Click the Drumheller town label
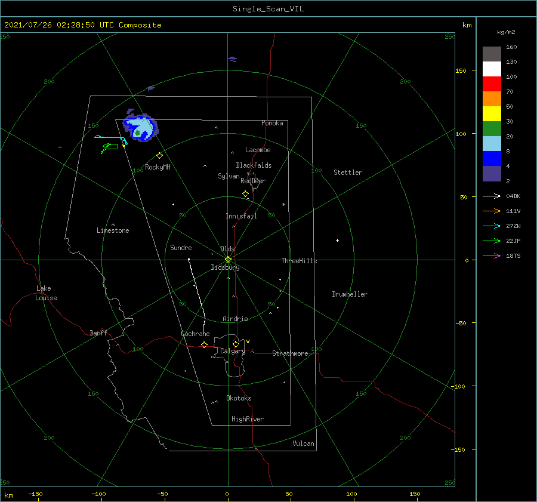Viewport: 537px width, 502px height. (x=350, y=294)
